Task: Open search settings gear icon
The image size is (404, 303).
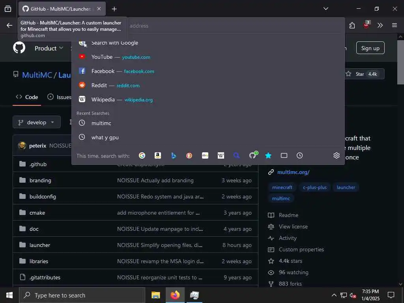Action: [337, 155]
